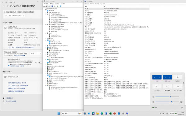Toggle the Wi-Fi quick settings tile
Viewport: 186px width, 116px height.
tap(155, 77)
